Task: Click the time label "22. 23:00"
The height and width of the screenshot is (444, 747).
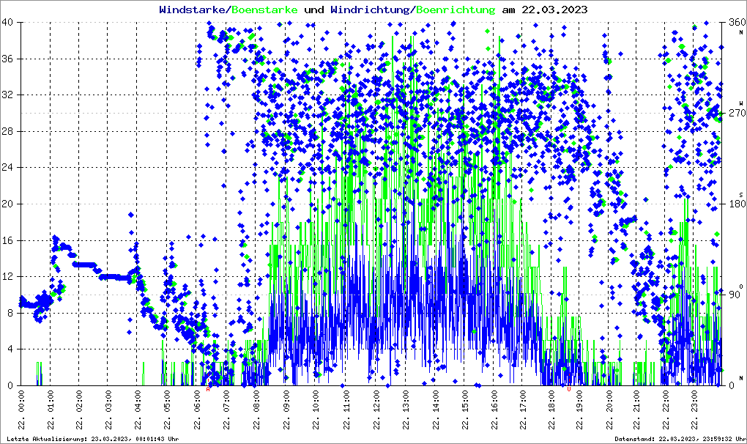Action: coord(694,410)
